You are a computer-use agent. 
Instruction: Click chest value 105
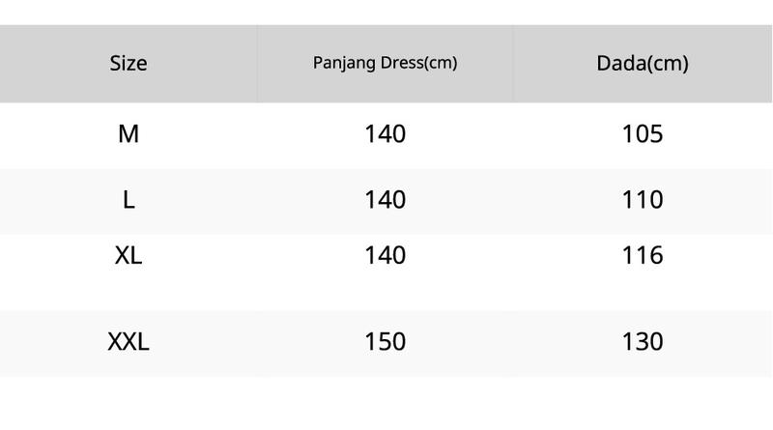tap(643, 134)
